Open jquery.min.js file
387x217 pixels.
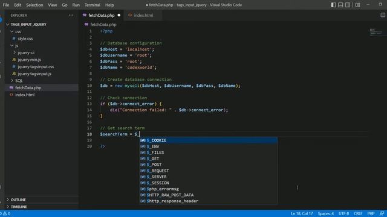click(29, 60)
